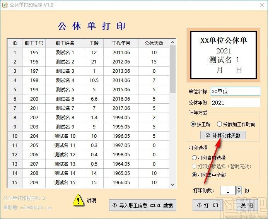The image size is (268, 219).
Task: Close the window with title bar X
Action: click(x=261, y=5)
